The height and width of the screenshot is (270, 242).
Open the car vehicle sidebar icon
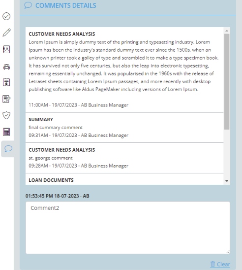click(6, 67)
